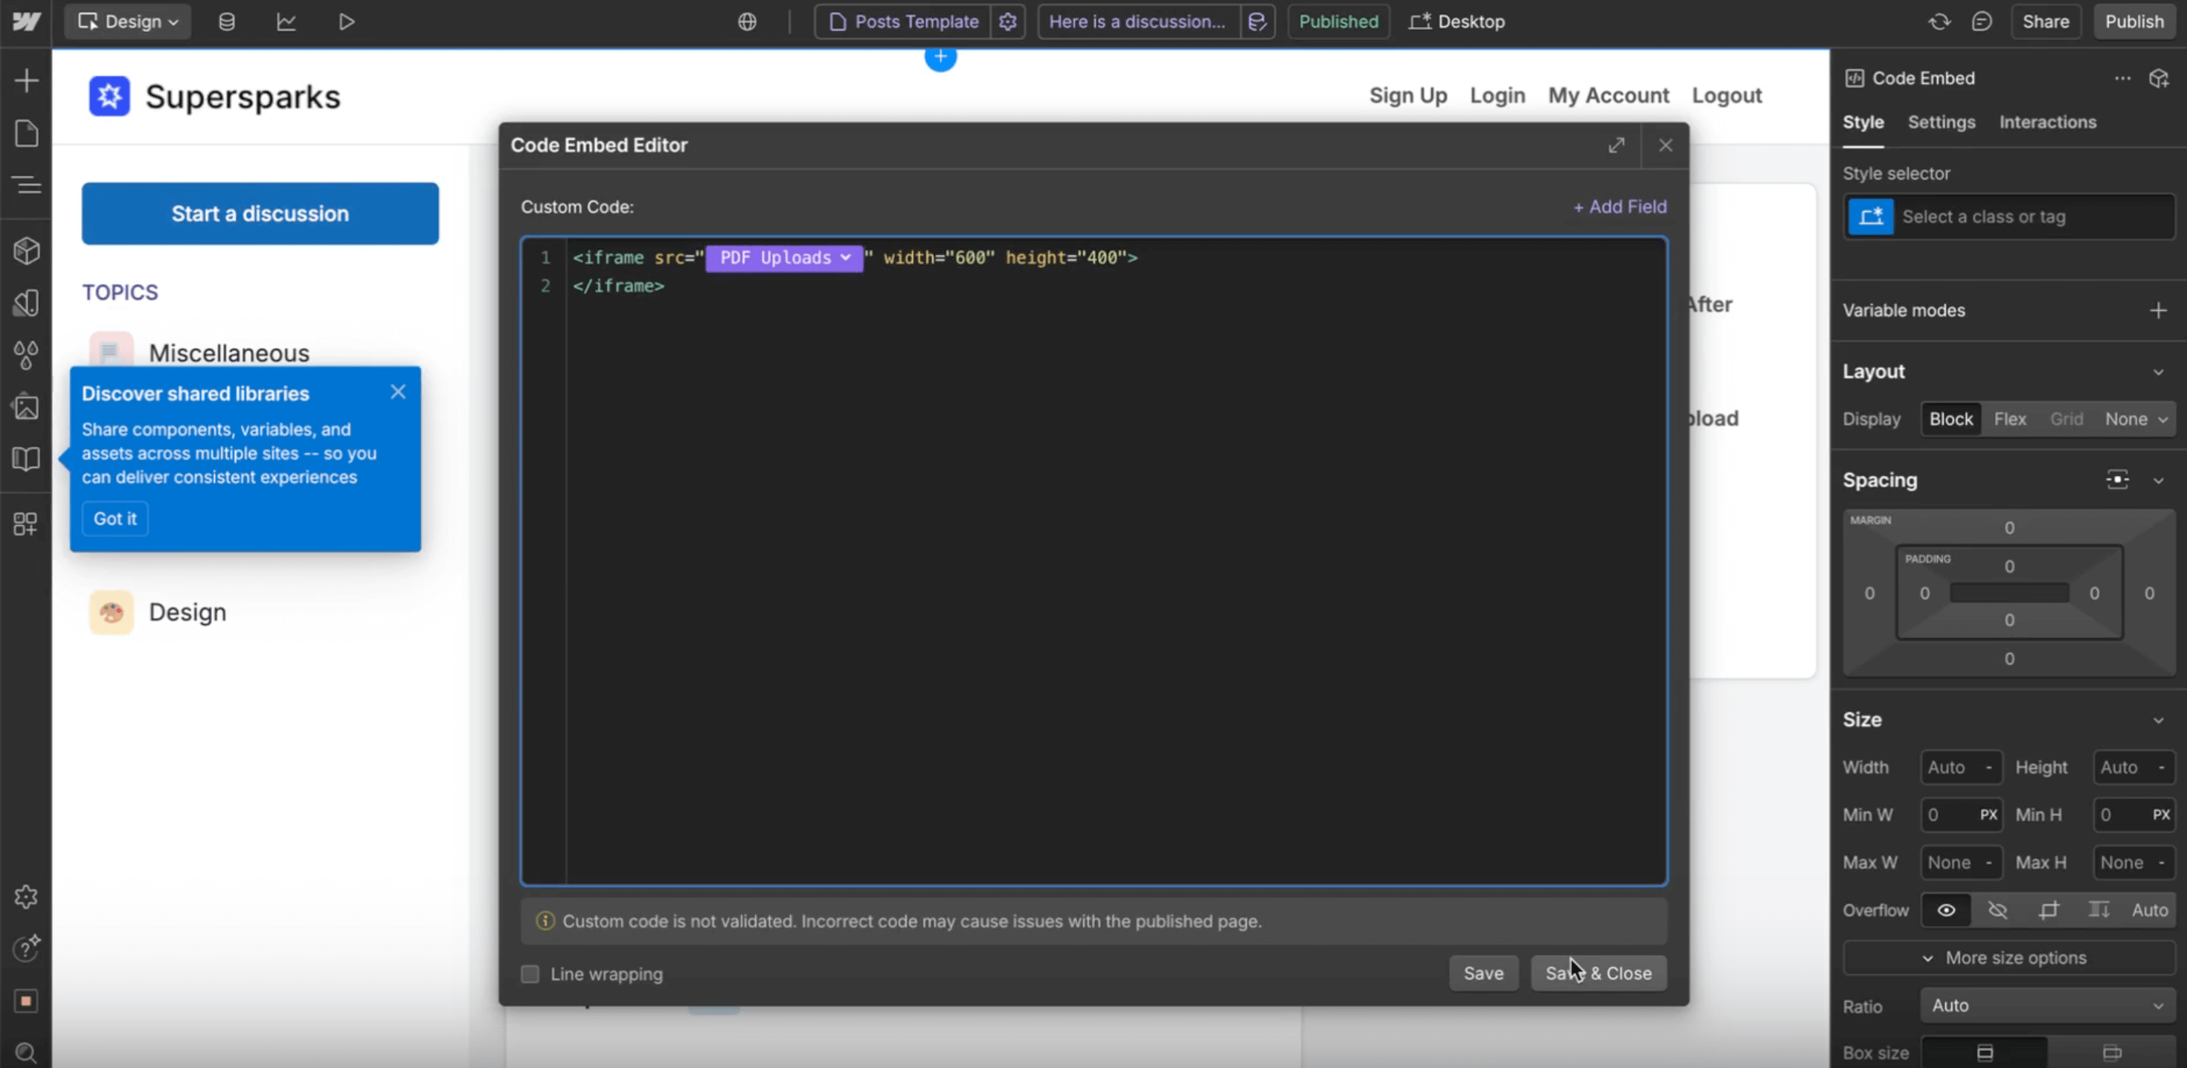2187x1068 pixels.
Task: Click the margin top value
Action: pos(2008,528)
